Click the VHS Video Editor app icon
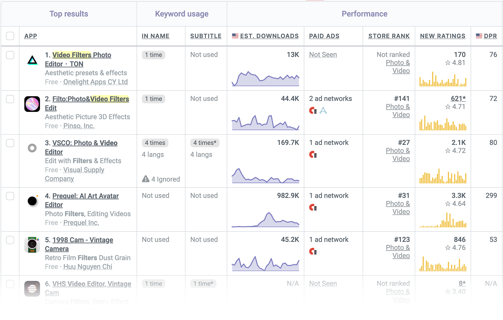 point(32,289)
